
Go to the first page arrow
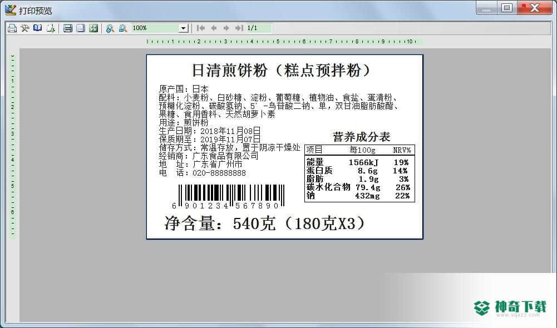[201, 28]
